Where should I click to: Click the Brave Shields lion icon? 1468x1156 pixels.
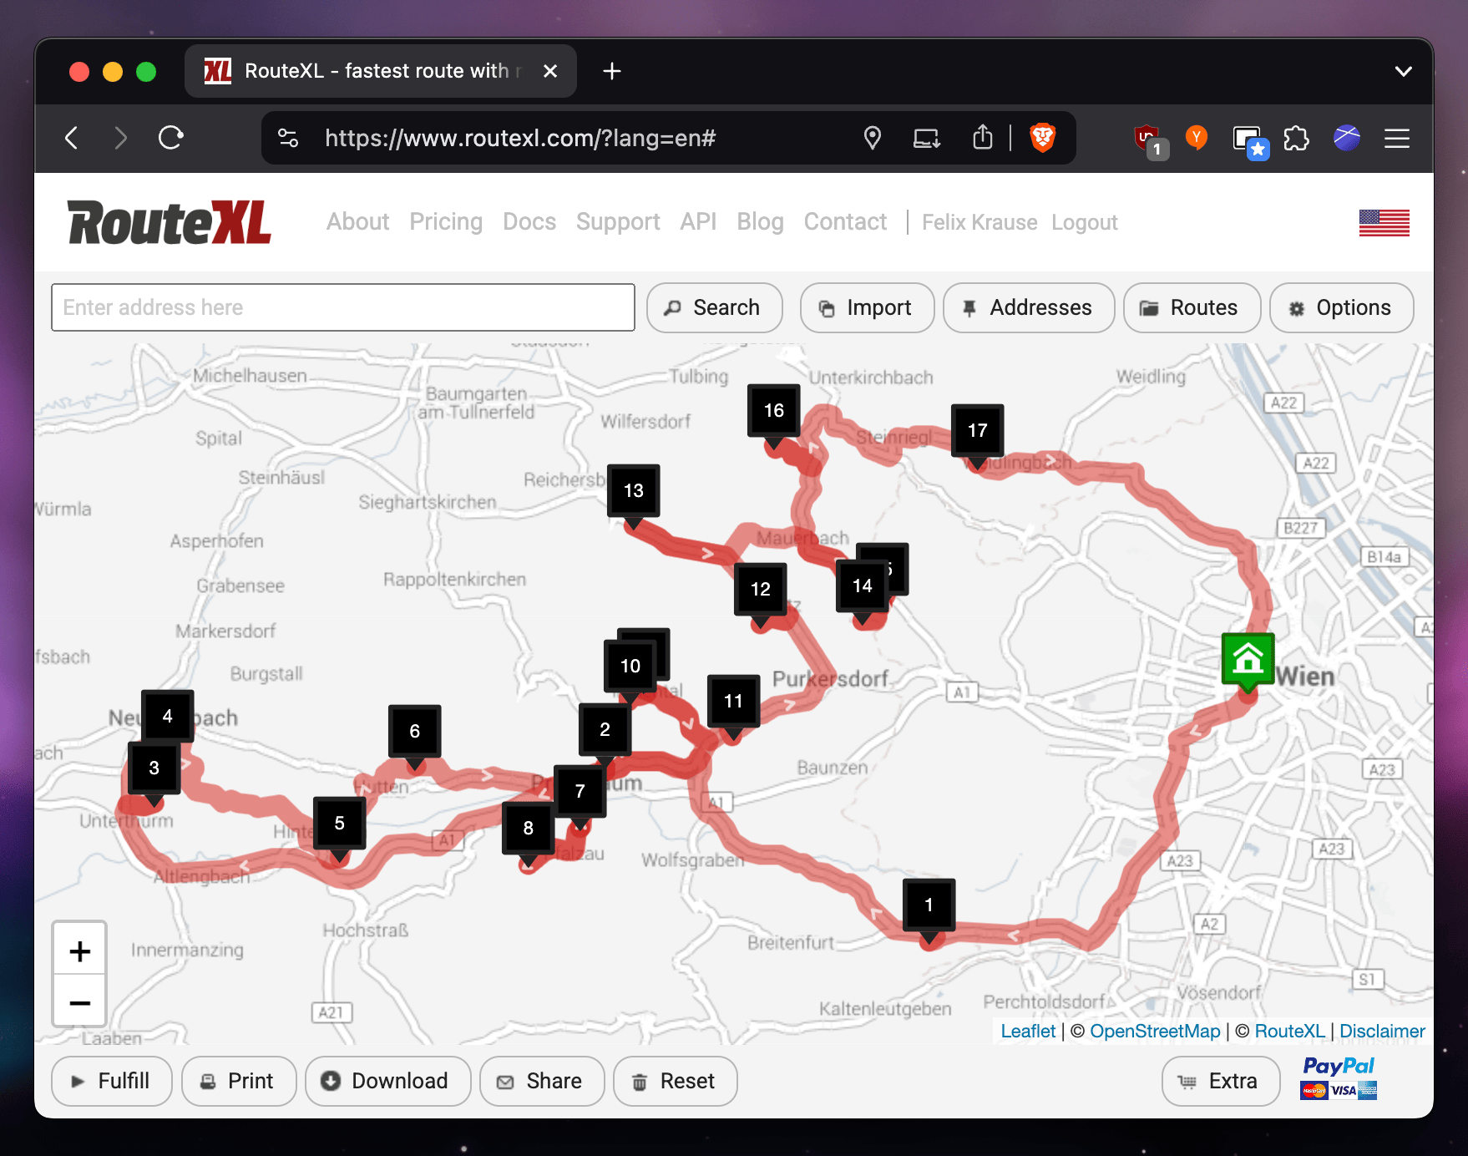(x=1042, y=138)
